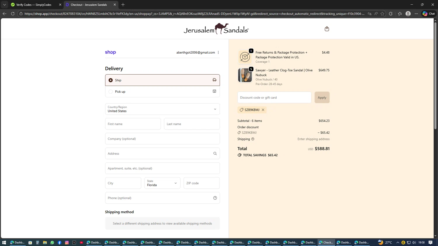The width and height of the screenshot is (438, 246).
Task: Open Instagram from taskbar
Action: click(67, 243)
